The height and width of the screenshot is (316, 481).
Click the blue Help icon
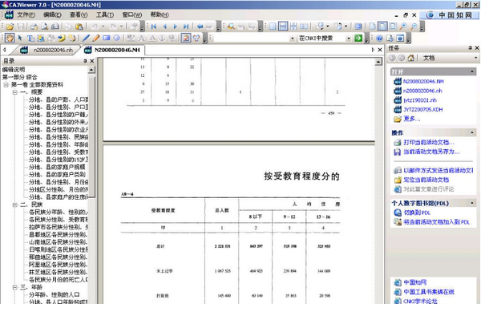tap(379, 38)
